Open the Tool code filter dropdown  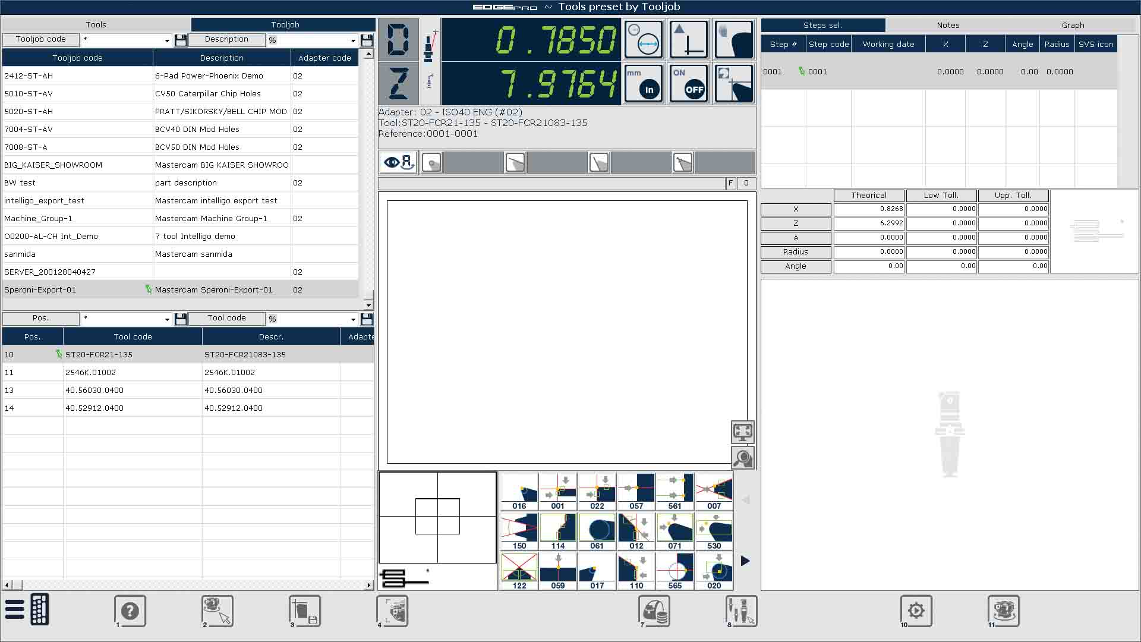pyautogui.click(x=353, y=319)
